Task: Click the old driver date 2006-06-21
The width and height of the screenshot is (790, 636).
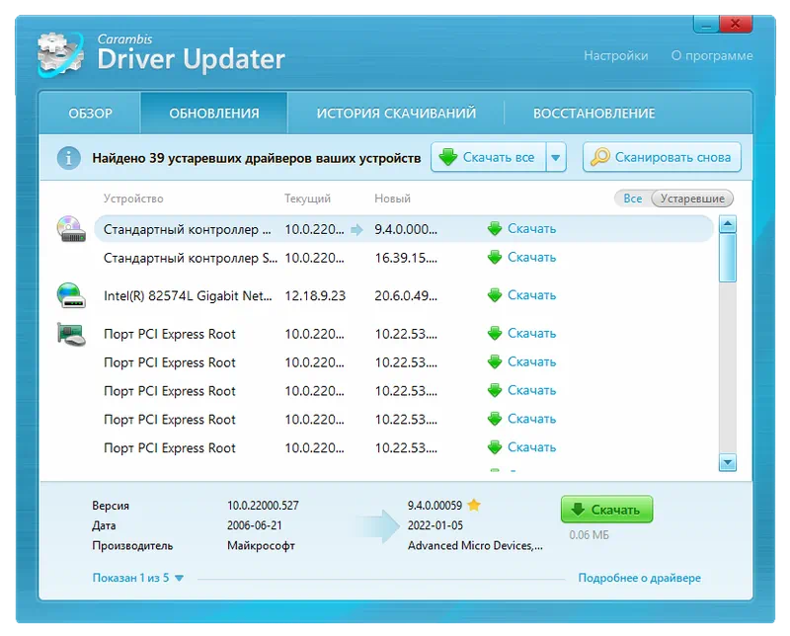Action: pyautogui.click(x=255, y=525)
